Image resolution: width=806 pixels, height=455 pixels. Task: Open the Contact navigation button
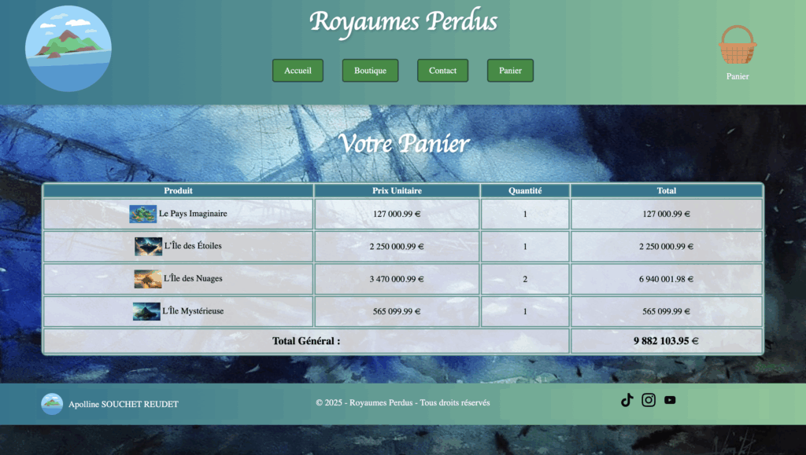pyautogui.click(x=442, y=71)
